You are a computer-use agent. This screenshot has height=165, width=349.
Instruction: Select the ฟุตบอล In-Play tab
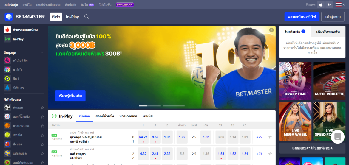click(x=84, y=116)
